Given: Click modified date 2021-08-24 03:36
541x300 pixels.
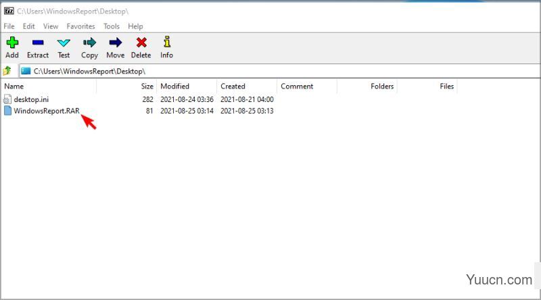Looking at the screenshot, I should 187,99.
